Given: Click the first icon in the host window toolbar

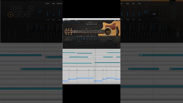Looking at the screenshot, I should click(x=63, y=20).
